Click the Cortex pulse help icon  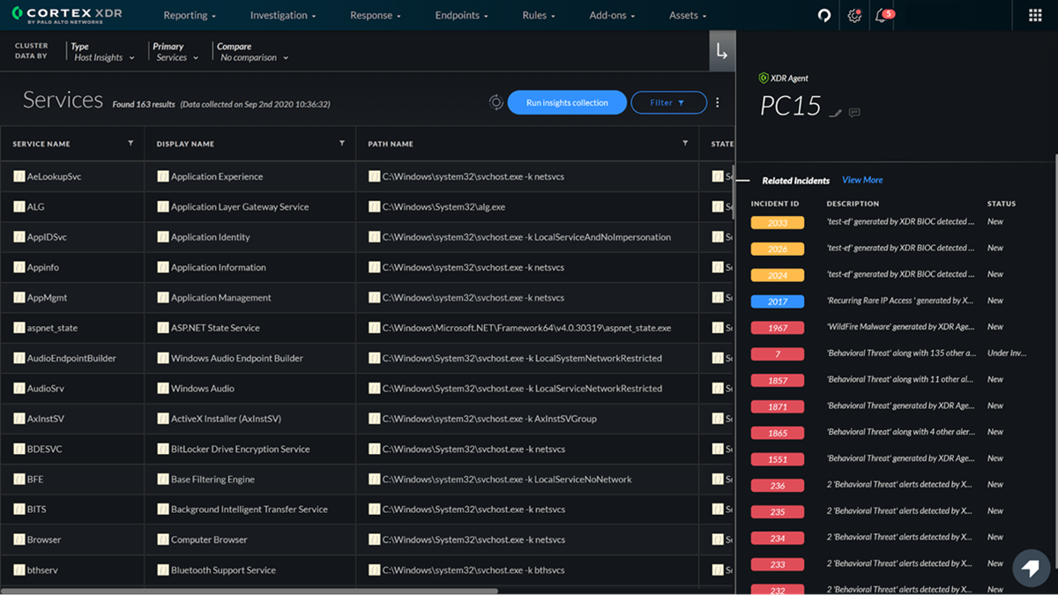click(823, 15)
